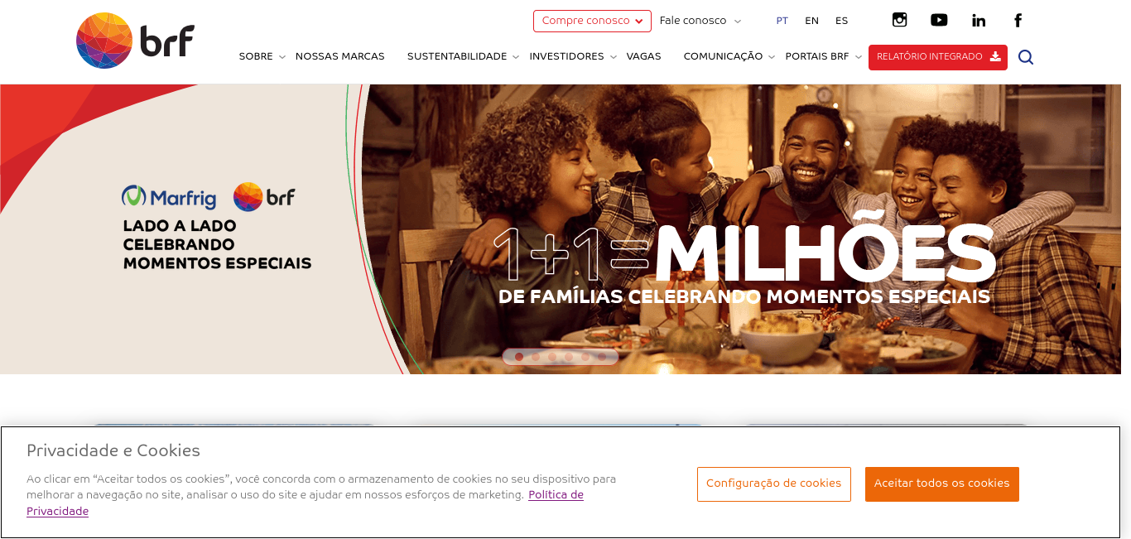Open BRF's Instagram page icon

(899, 20)
